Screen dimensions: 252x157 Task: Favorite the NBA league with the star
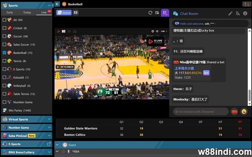click(x=63, y=152)
